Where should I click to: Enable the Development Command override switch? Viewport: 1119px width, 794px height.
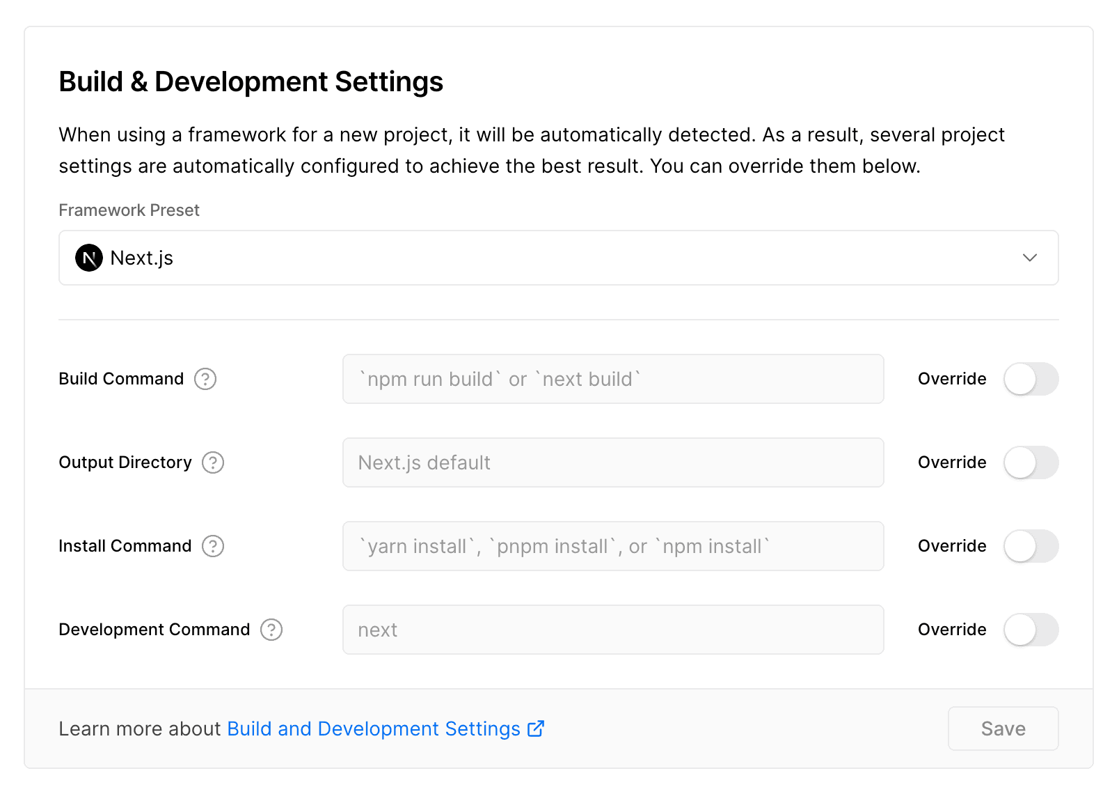[1031, 630]
